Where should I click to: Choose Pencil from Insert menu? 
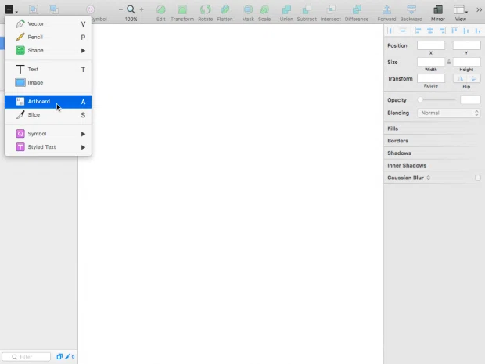(x=48, y=37)
